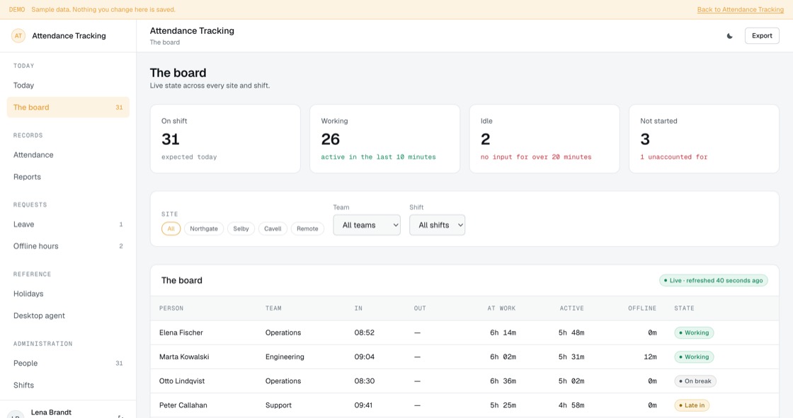
Task: Click Marta Kowalski's Working status badge
Action: click(x=694, y=357)
